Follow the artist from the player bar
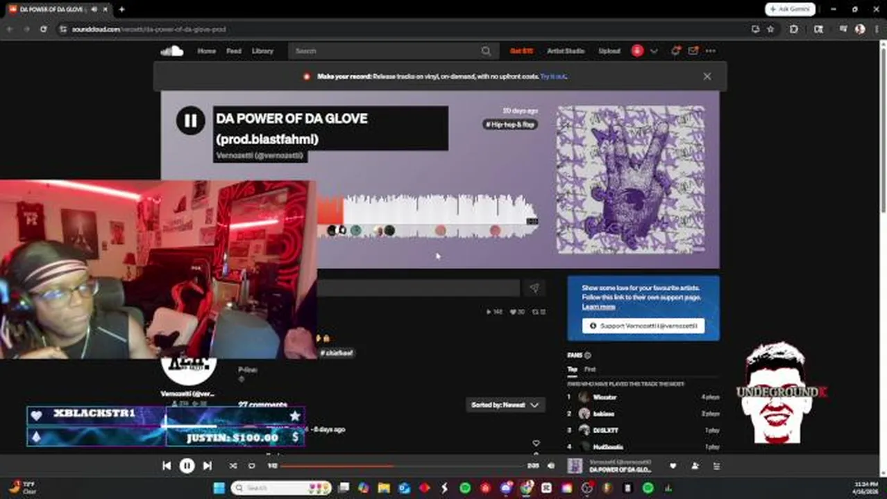 [x=695, y=466]
